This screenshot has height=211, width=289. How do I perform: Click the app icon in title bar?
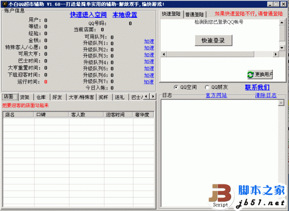pyautogui.click(x=5, y=4)
